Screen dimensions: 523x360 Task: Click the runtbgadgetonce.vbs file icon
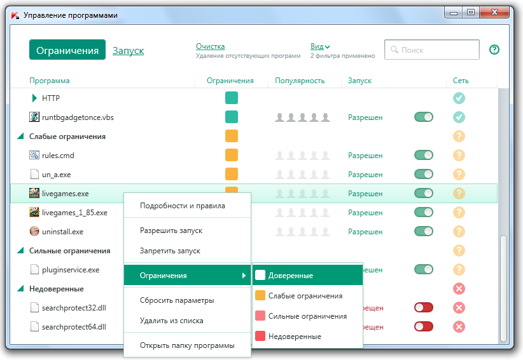click(x=34, y=117)
